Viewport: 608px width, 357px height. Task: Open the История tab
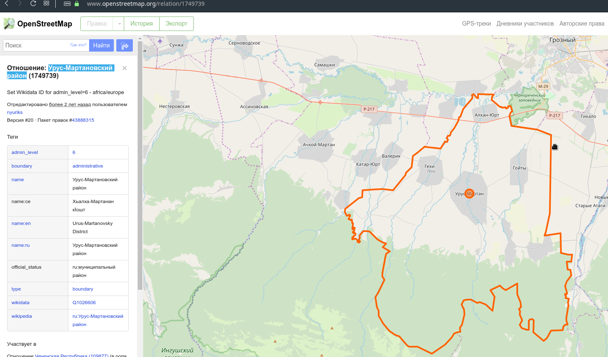click(x=141, y=24)
